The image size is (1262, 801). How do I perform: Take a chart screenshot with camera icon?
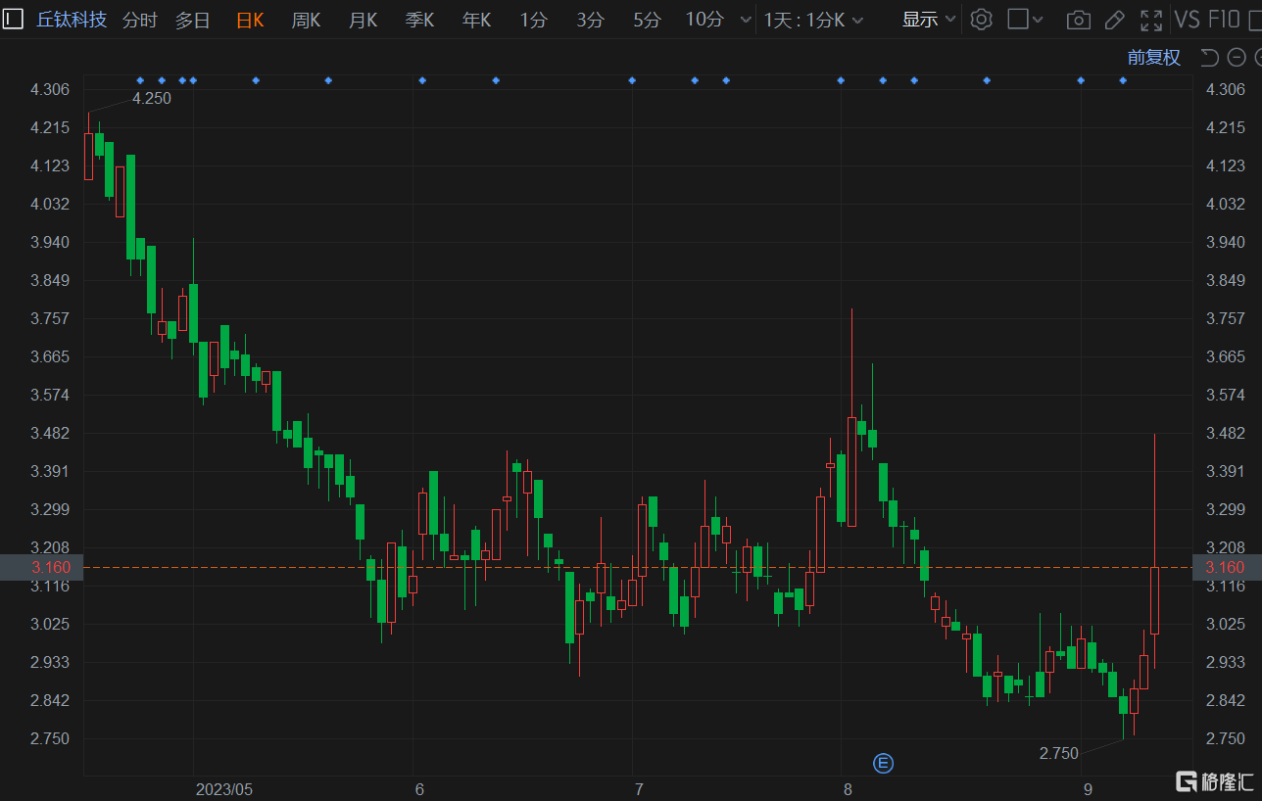[x=1078, y=20]
